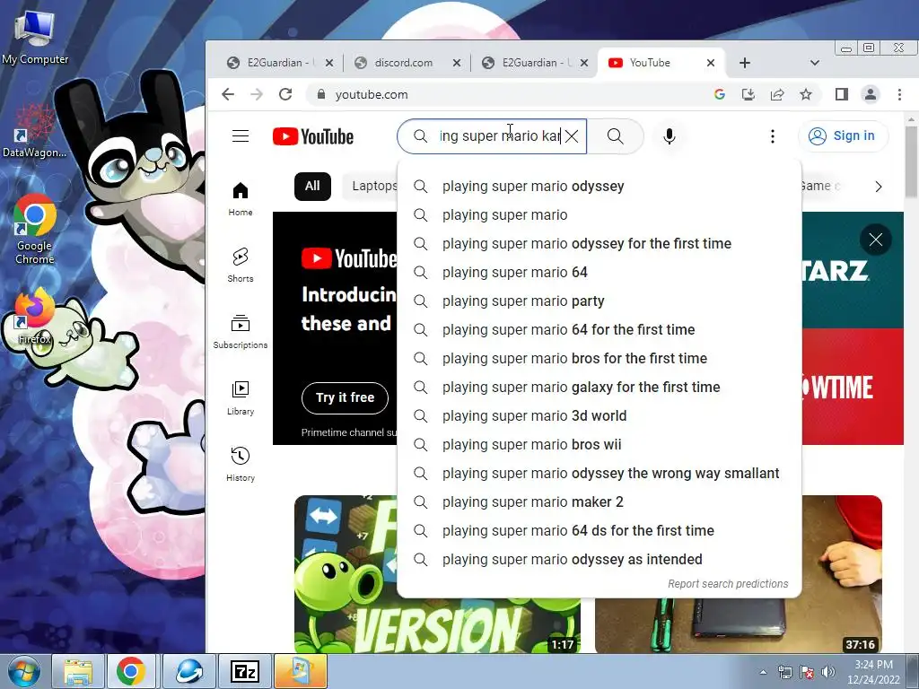This screenshot has width=919, height=689.
Task: Open 7-Zip from the taskbar
Action: 245,671
